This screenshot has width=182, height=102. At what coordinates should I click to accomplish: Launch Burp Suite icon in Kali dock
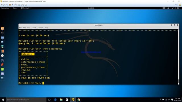(x=2, y=51)
